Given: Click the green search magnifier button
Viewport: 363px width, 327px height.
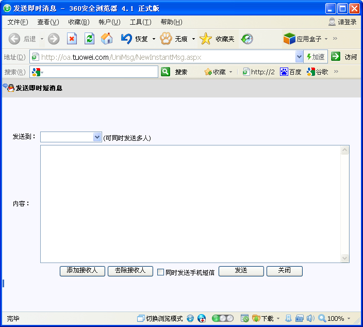Looking at the screenshot, I should click(166, 72).
